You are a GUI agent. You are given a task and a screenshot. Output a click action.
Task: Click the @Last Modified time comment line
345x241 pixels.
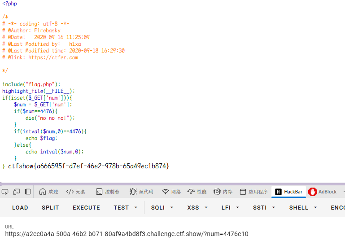63,51
